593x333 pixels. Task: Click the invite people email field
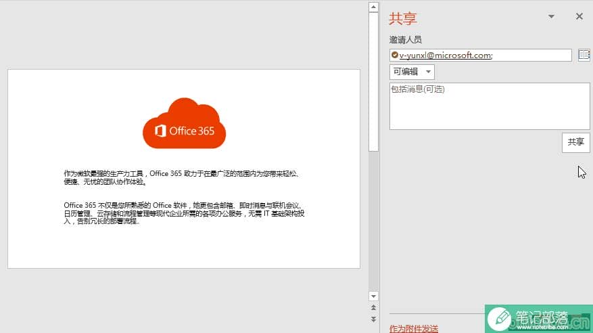[480, 56]
